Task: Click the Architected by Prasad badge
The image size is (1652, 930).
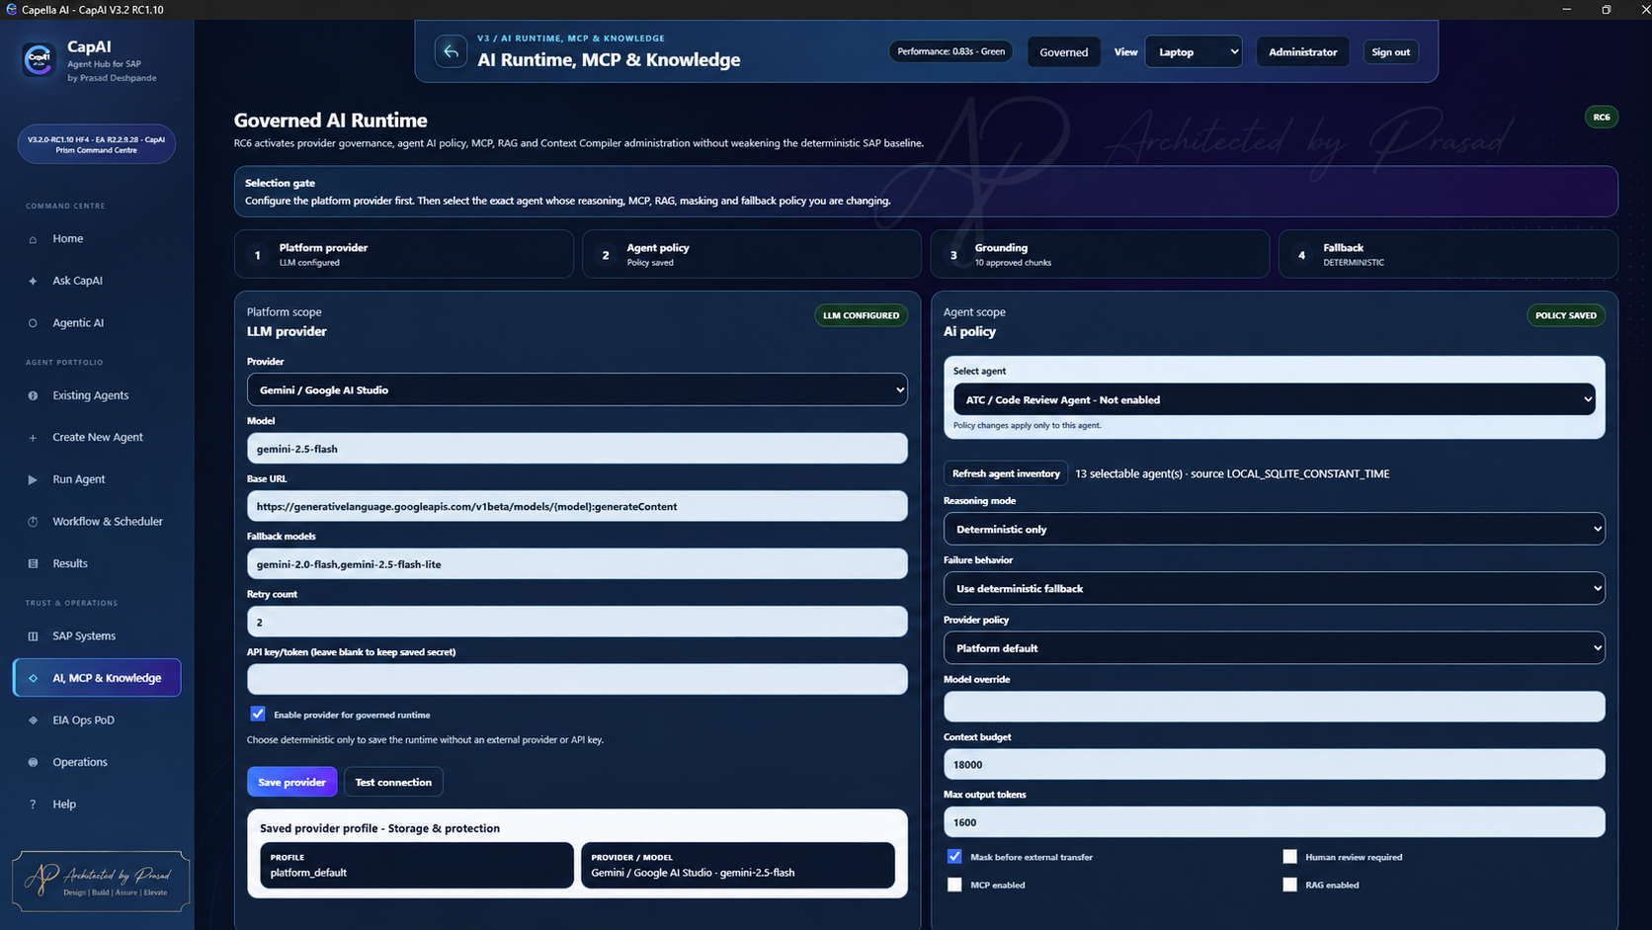Action: [x=101, y=881]
